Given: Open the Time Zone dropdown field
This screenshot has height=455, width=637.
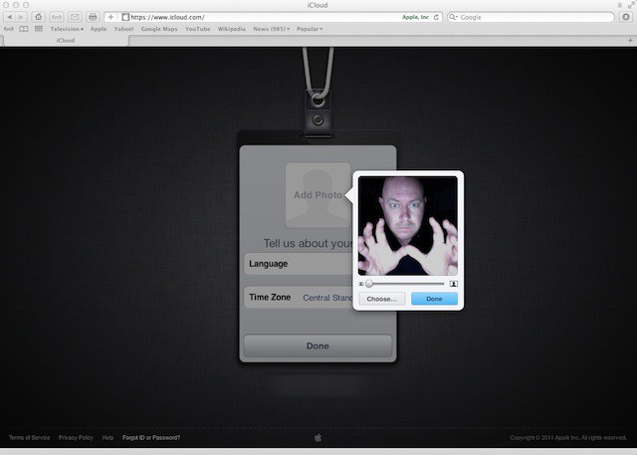Looking at the screenshot, I should tap(299, 298).
